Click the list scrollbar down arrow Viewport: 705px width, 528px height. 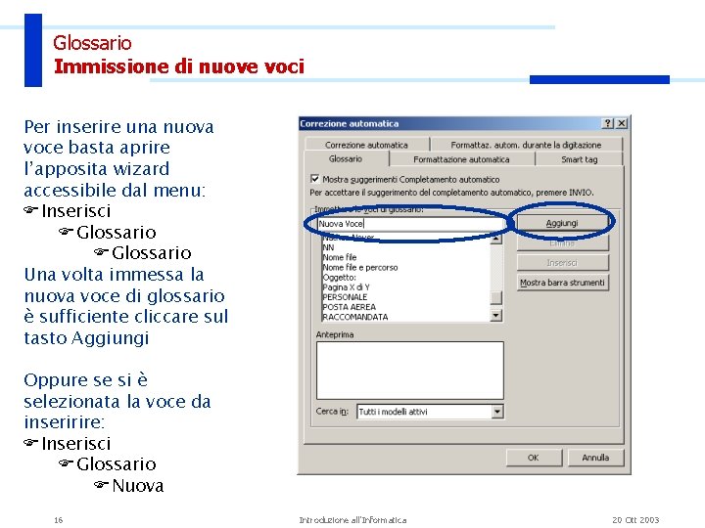[495, 315]
